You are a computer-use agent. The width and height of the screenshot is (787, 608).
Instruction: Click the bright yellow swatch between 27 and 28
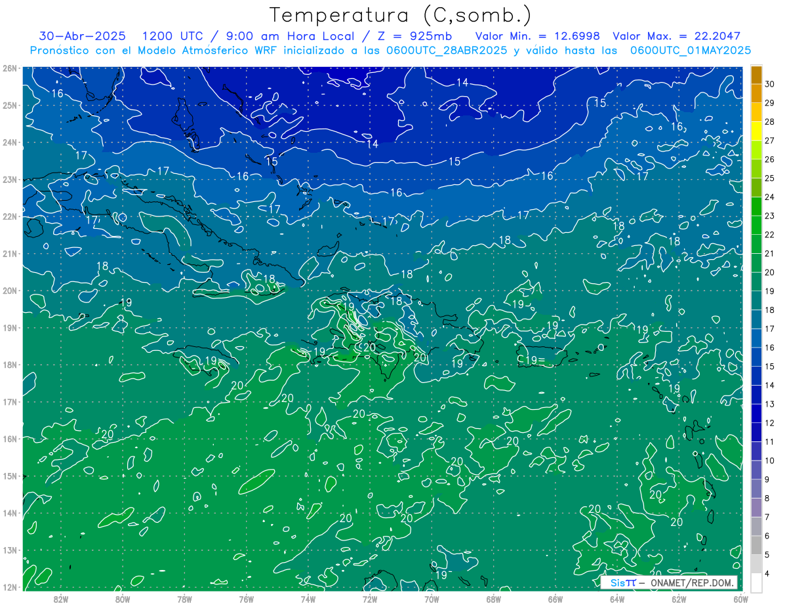(756, 131)
